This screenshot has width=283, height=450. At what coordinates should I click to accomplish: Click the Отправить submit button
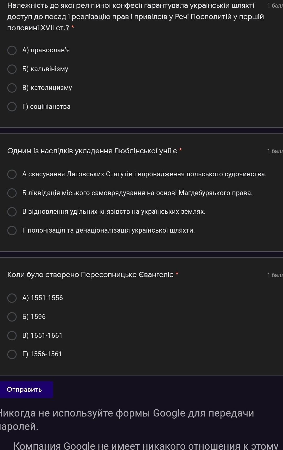25,390
